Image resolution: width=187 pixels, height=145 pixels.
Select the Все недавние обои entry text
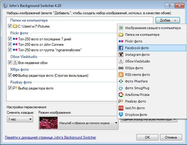tap(33, 63)
